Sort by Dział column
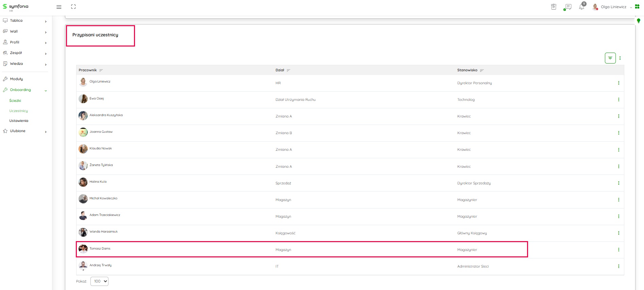 click(x=288, y=70)
